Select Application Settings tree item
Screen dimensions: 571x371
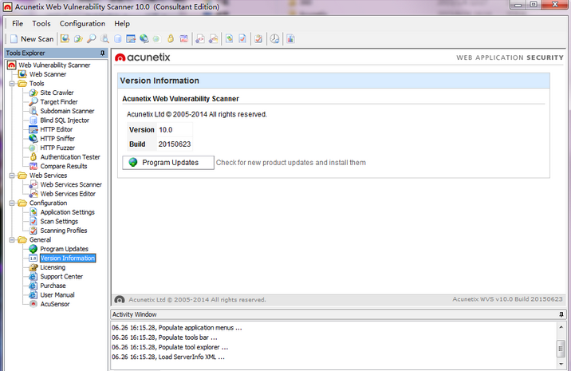click(x=67, y=212)
